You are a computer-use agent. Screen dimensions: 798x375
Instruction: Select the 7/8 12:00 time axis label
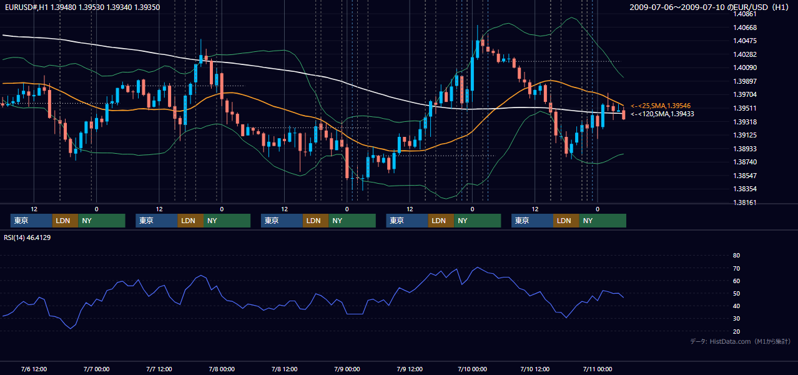(x=284, y=369)
